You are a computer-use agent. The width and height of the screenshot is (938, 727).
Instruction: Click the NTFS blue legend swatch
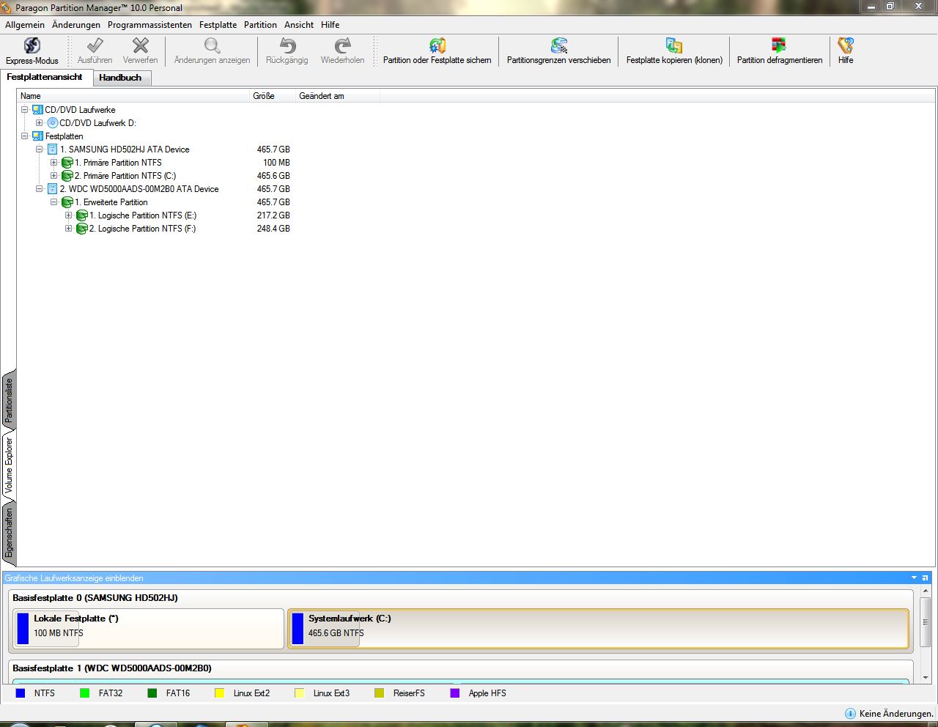(x=21, y=693)
